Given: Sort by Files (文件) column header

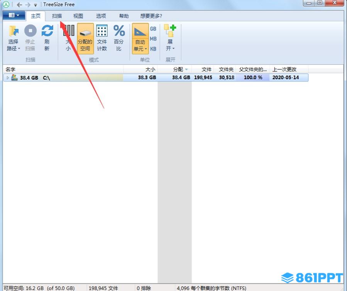Looking at the screenshot, I should click(203, 70).
